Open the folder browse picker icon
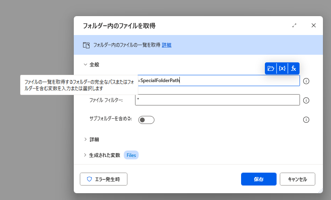Image resolution: width=331 pixels, height=200 pixels. [x=271, y=68]
